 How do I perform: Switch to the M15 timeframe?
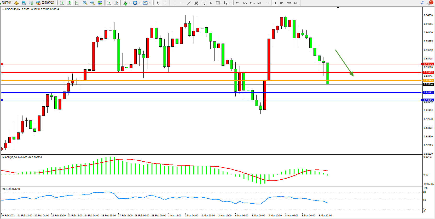[x=252, y=3]
